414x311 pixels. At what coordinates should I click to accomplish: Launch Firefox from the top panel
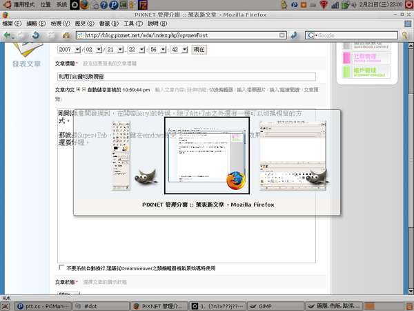[84, 5]
